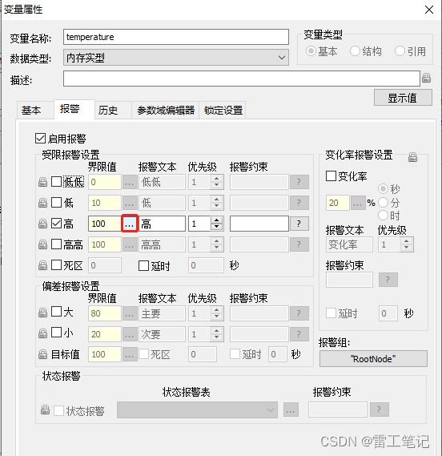Screen dimensions: 442x456
Task: Click the 显示值 button
Action: 403,98
